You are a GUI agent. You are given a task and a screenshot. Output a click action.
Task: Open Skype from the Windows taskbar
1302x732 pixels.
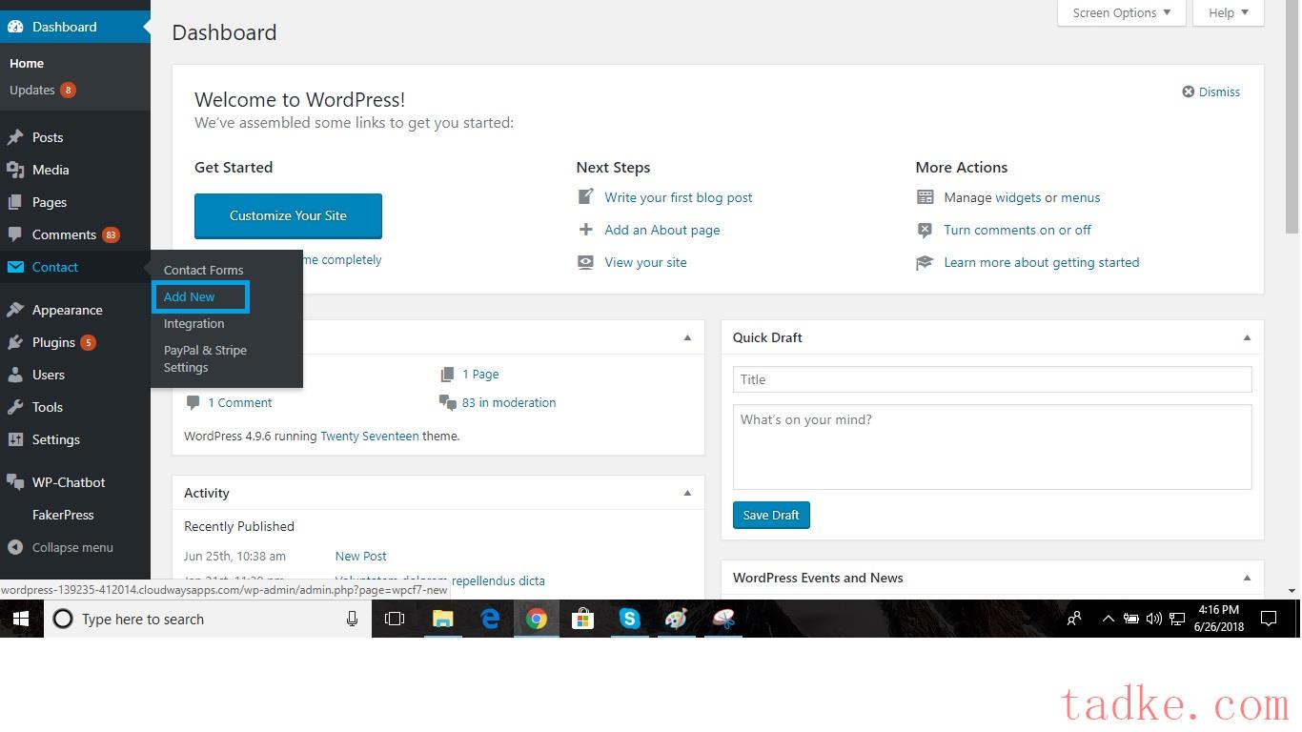click(x=629, y=619)
